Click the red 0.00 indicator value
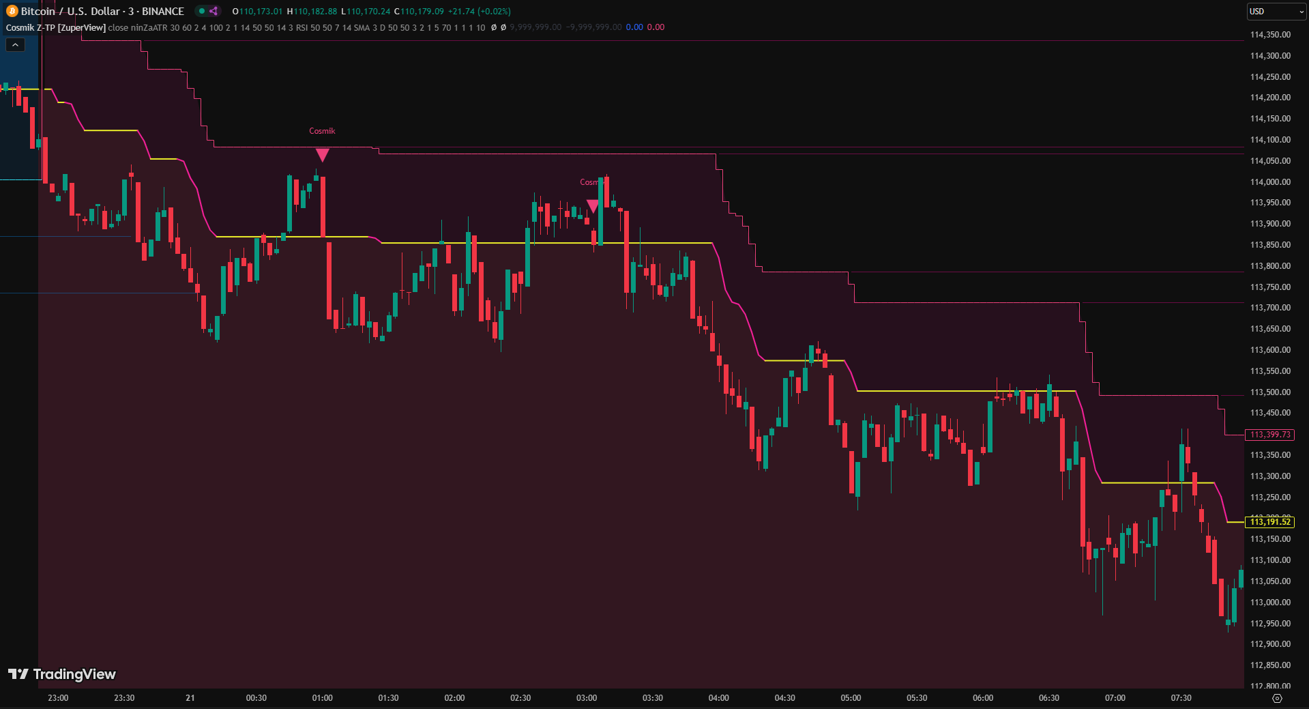Image resolution: width=1309 pixels, height=709 pixels. click(x=656, y=27)
